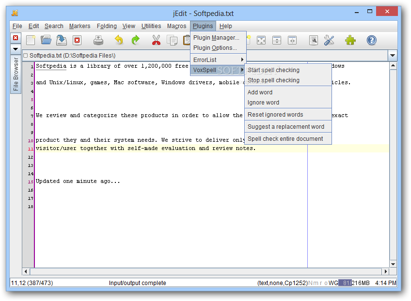Select Ignore word in VoxSpell submenu
The height and width of the screenshot is (301, 411).
coord(288,102)
